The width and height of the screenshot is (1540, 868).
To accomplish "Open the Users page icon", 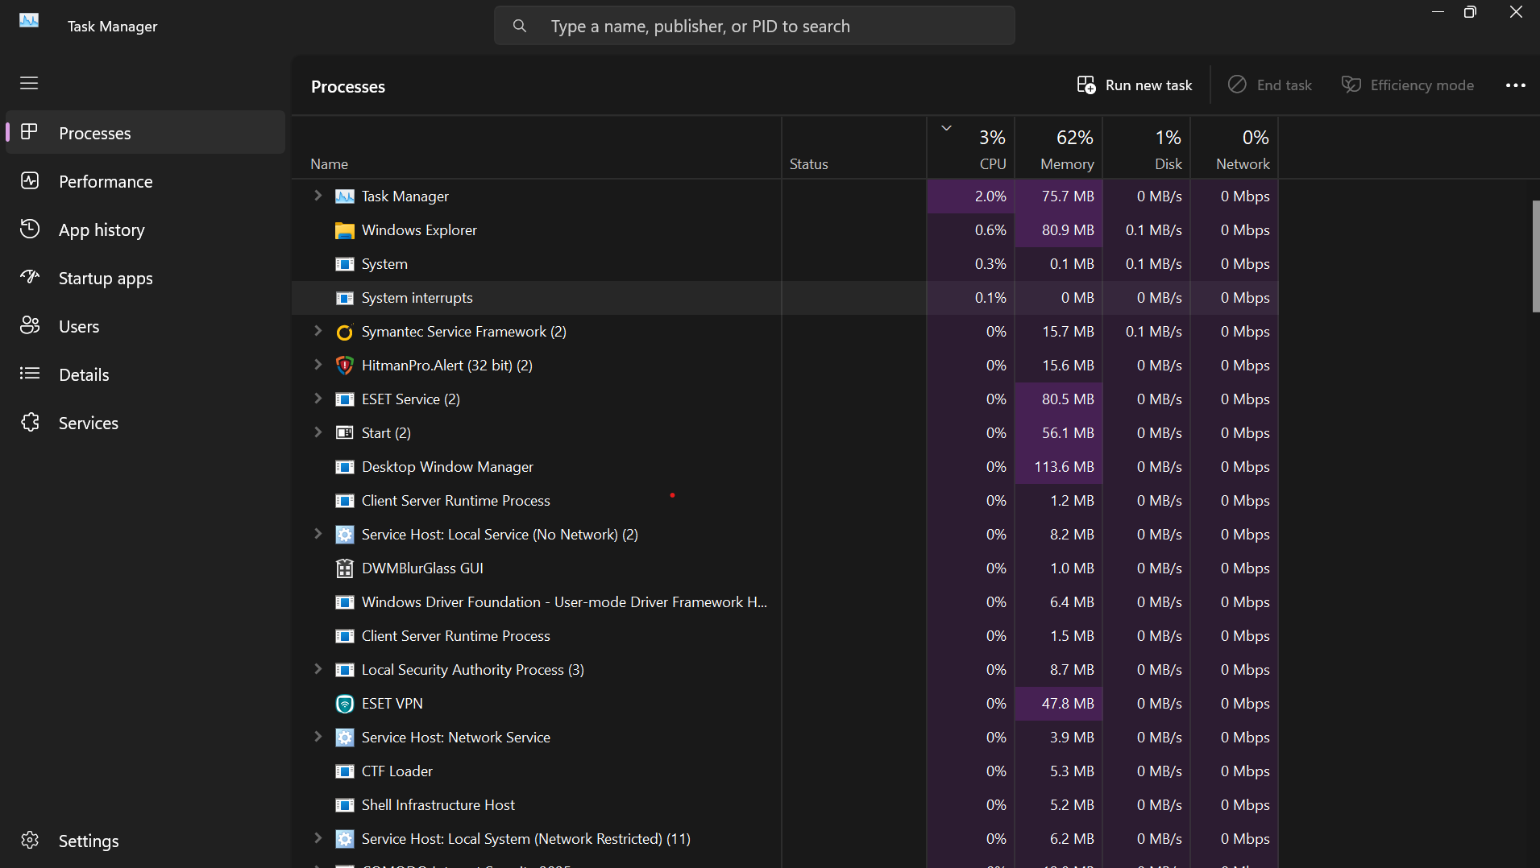I will tap(30, 326).
